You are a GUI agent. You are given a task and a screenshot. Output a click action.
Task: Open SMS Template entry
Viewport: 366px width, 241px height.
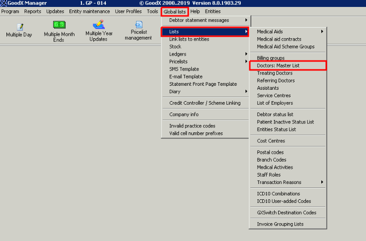206,69
